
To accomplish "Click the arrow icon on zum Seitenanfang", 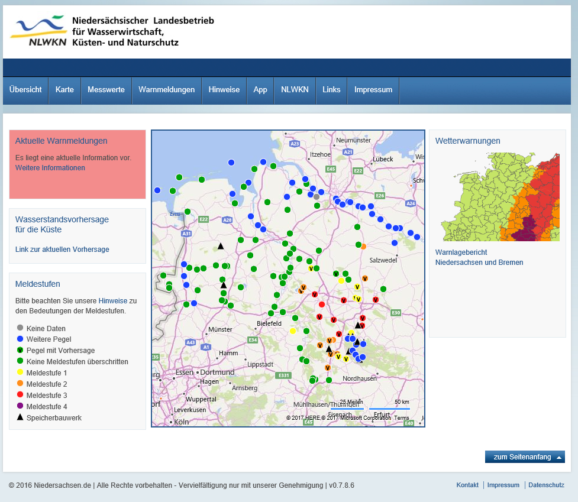I will 559,458.
